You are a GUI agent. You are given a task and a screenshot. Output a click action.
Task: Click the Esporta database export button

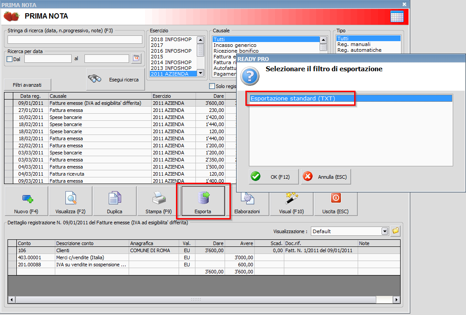pyautogui.click(x=203, y=201)
